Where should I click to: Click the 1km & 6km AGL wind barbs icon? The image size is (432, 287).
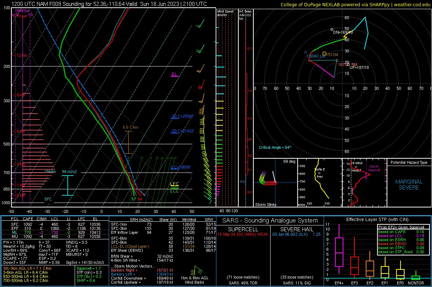click(196, 271)
